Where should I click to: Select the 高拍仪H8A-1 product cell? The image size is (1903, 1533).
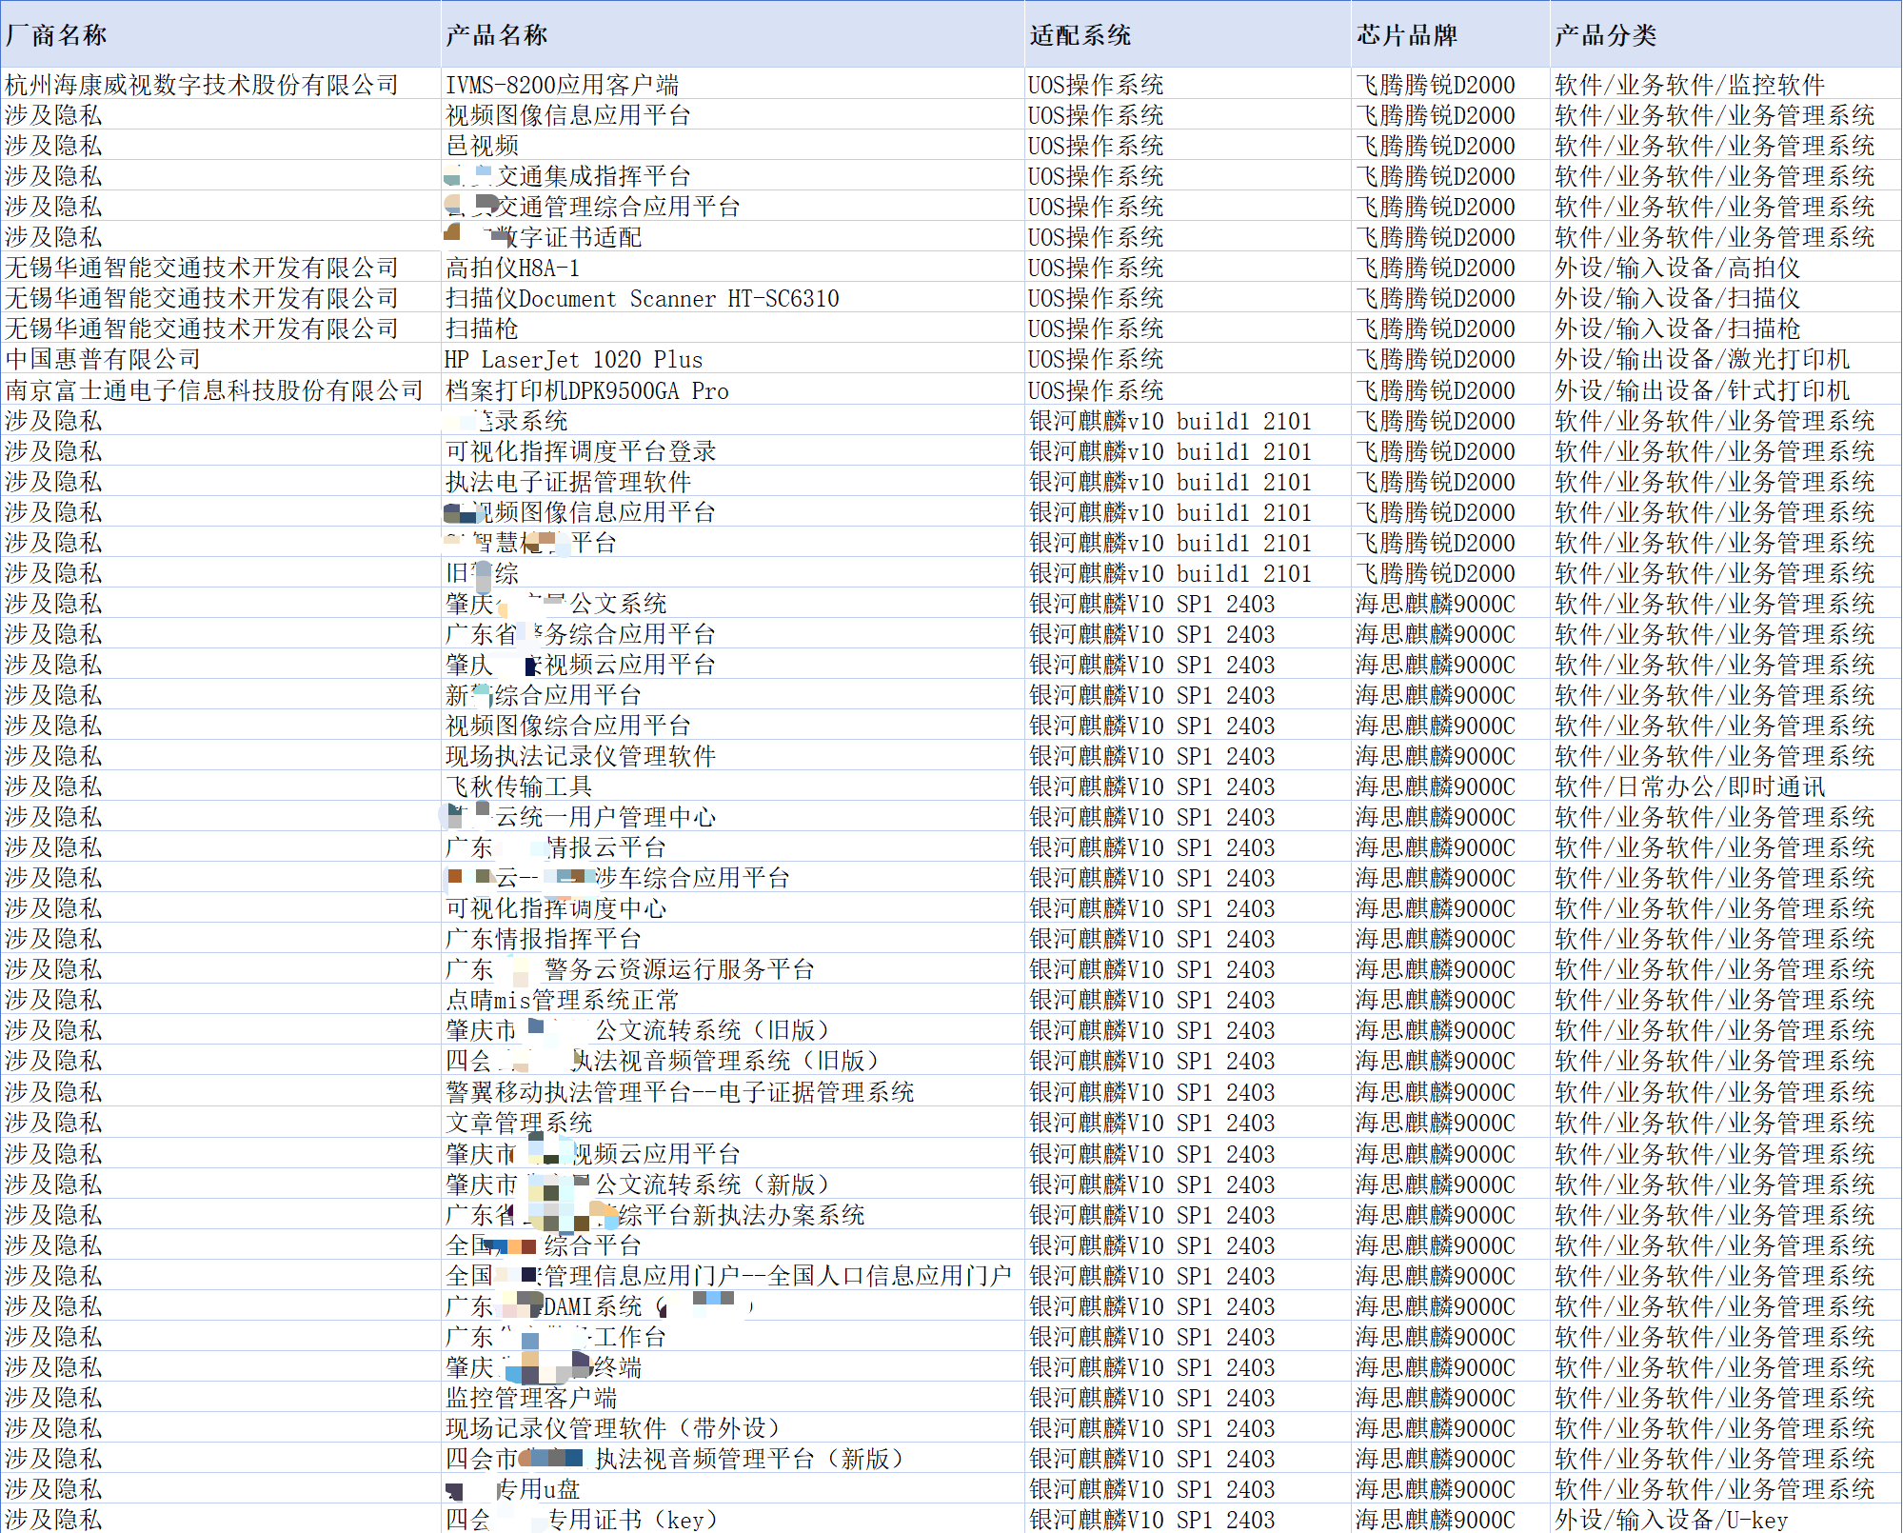point(512,268)
